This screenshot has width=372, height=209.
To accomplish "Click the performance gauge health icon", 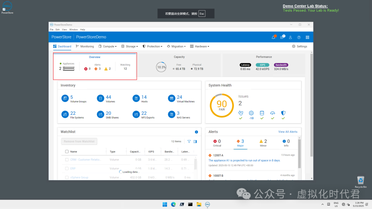I will click(x=272, y=113).
